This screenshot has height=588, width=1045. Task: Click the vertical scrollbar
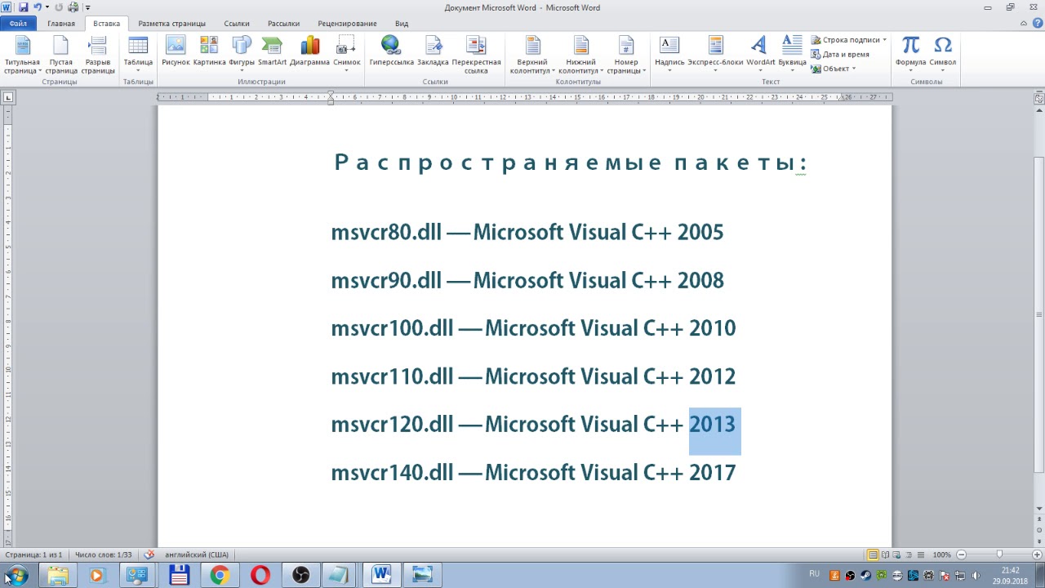pos(1038,314)
